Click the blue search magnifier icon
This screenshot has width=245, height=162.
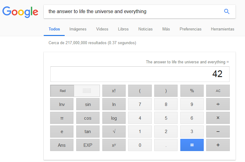click(226, 12)
